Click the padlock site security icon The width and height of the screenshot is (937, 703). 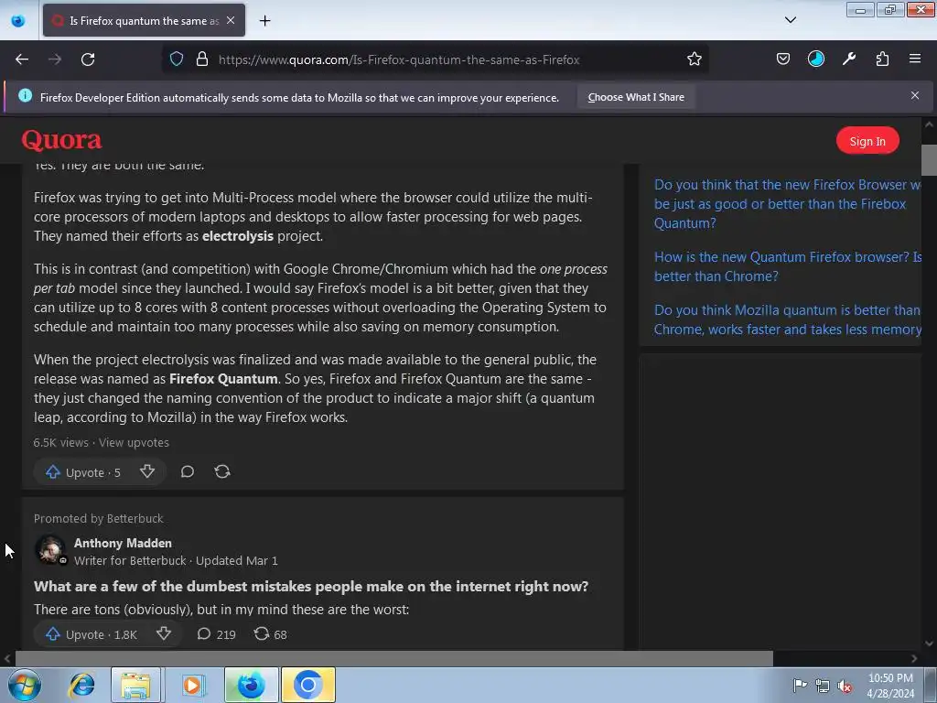point(202,59)
